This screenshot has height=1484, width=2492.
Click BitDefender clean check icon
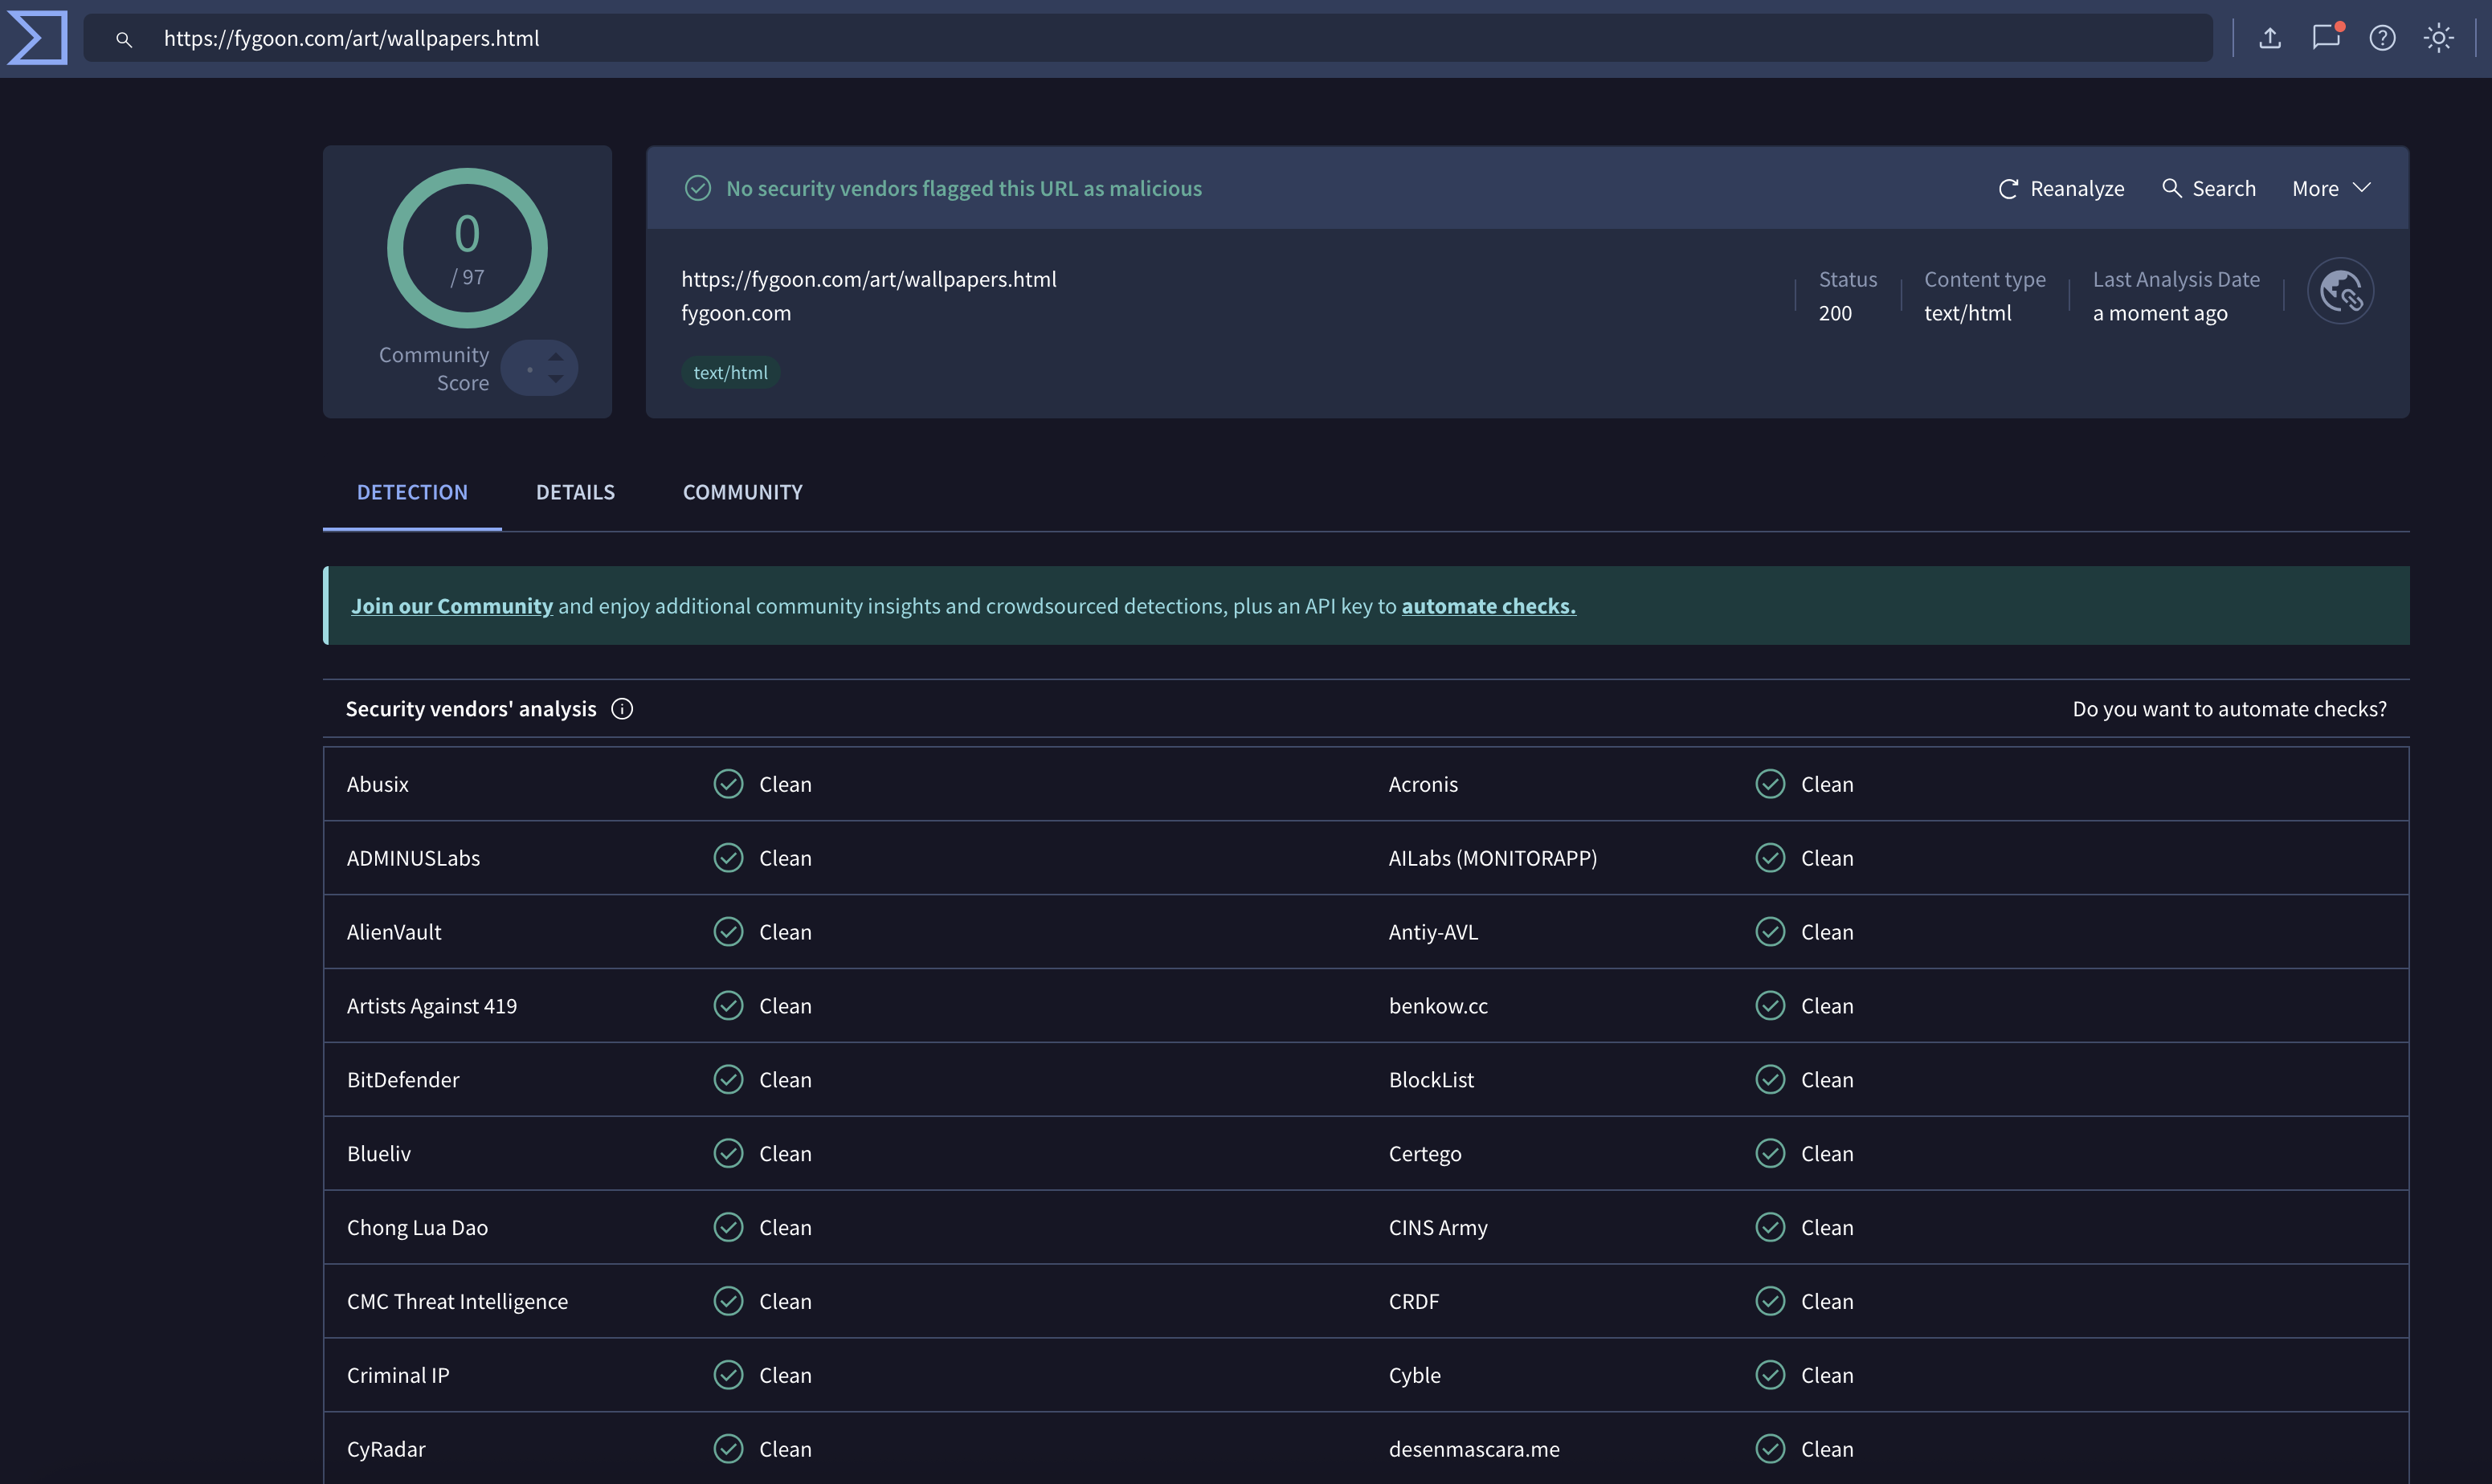729,1080
